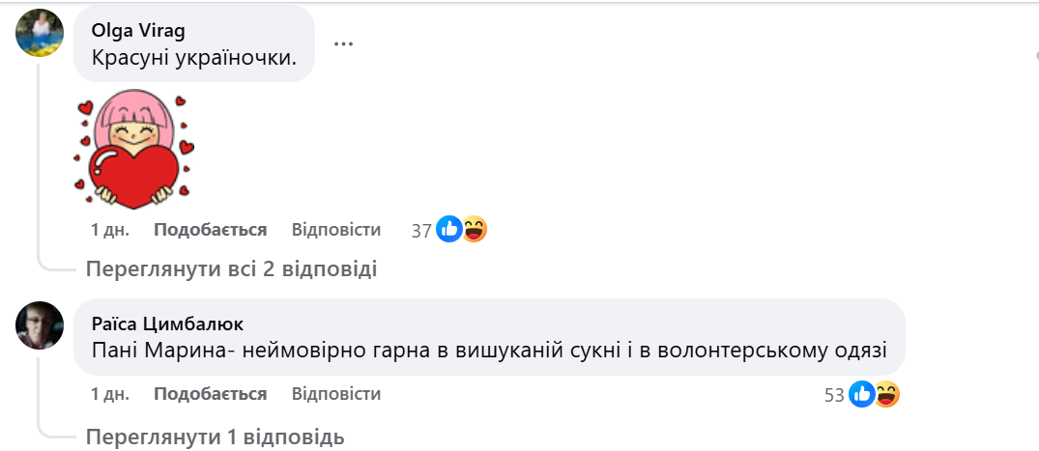Viewport: 1039px width, 451px height.
Task: Click the laughing emoji reaction next to 53
Action: (887, 394)
